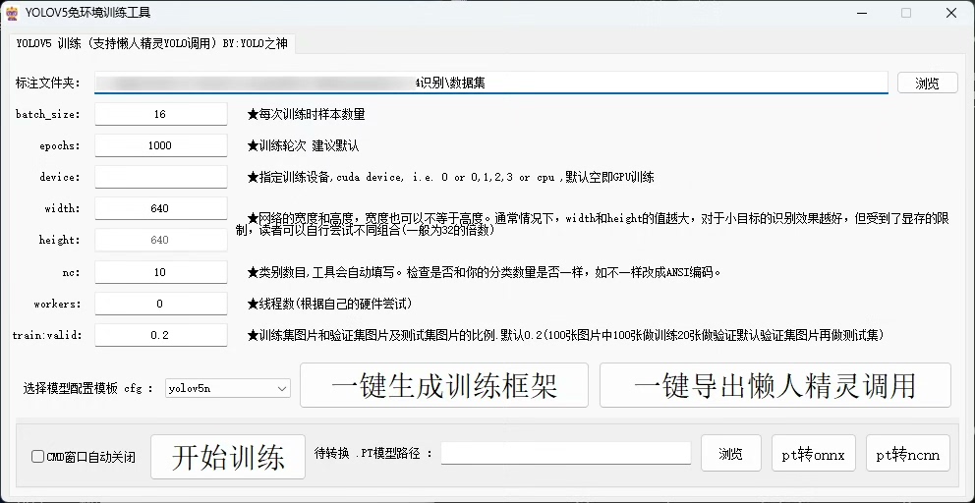Click the greyed height field showing 640

[x=161, y=240]
